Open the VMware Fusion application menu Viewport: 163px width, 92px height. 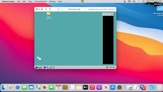pos(8,2)
